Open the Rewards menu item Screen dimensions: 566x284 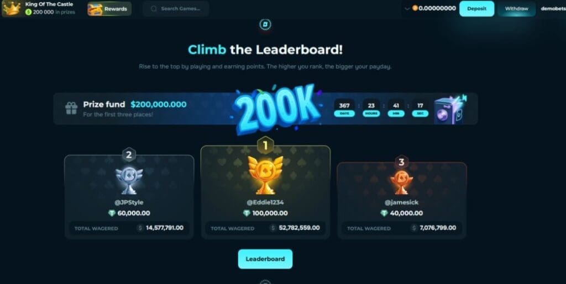(x=109, y=9)
